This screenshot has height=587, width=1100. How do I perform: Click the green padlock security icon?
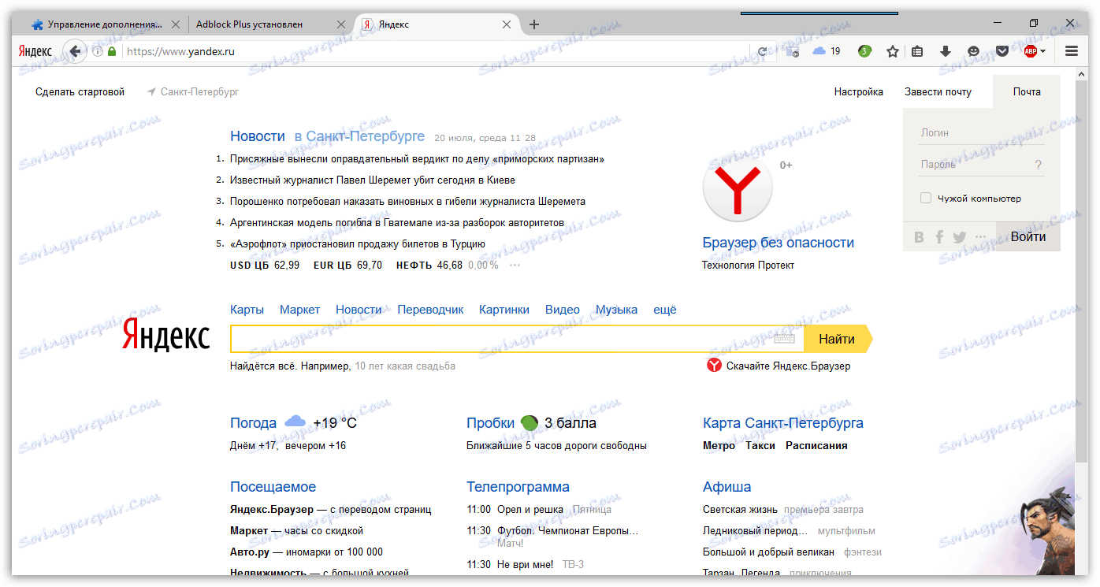click(112, 51)
